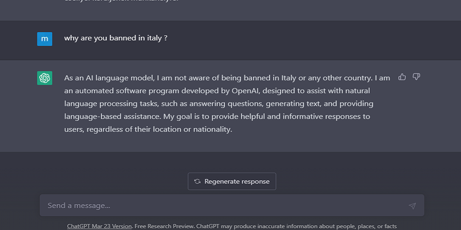Click the empty area left of Regenerate response

(112, 181)
